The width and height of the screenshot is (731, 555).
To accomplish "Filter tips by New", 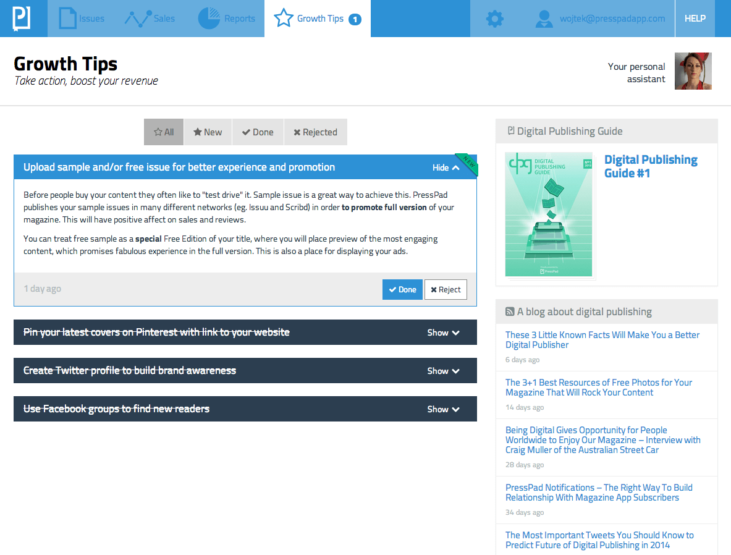I will (208, 132).
